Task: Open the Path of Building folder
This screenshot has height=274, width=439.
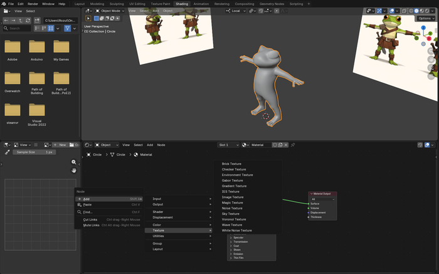Action: click(38, 78)
